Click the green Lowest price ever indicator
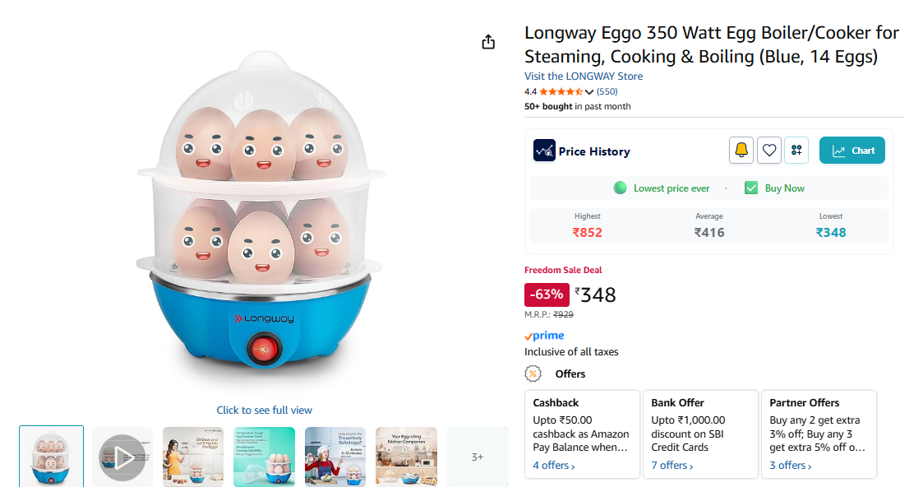Screen dimensions: 923x487 point(621,188)
